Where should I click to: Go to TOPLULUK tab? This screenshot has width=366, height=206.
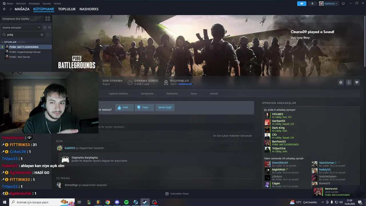[x=67, y=9]
